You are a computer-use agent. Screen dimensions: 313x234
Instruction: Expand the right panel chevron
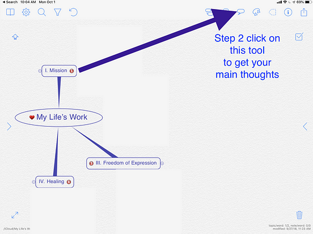click(x=305, y=127)
